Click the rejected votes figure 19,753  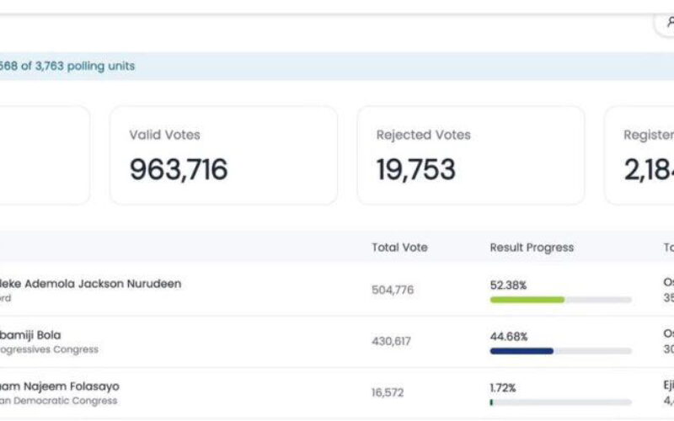[415, 170]
